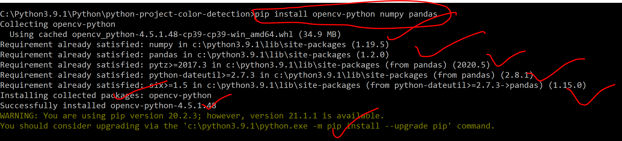Click the six version '(1.15.0)'
The image size is (622, 141).
point(567,85)
